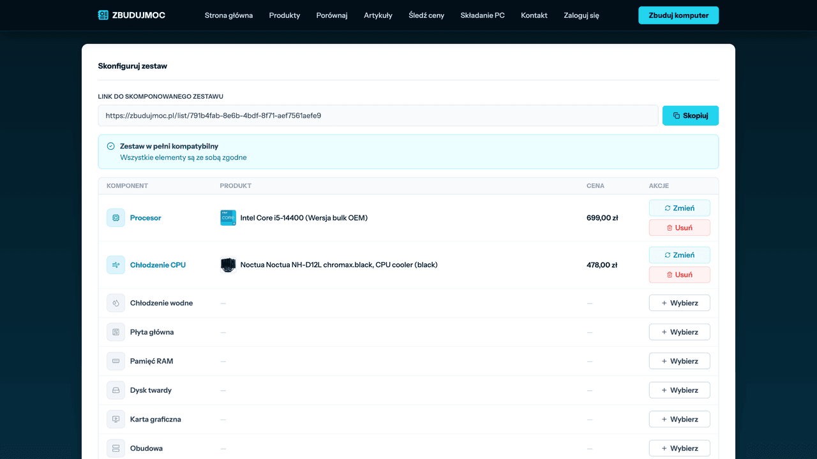Click the Intel Core i5-14400 product name
Image resolution: width=817 pixels, height=459 pixels.
pos(304,218)
